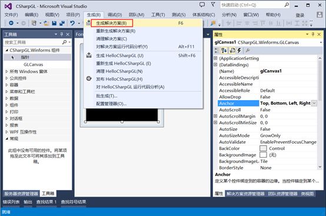This screenshot has width=326, height=216.
Task: Open the Anchor value dropdown
Action: (x=314, y=104)
